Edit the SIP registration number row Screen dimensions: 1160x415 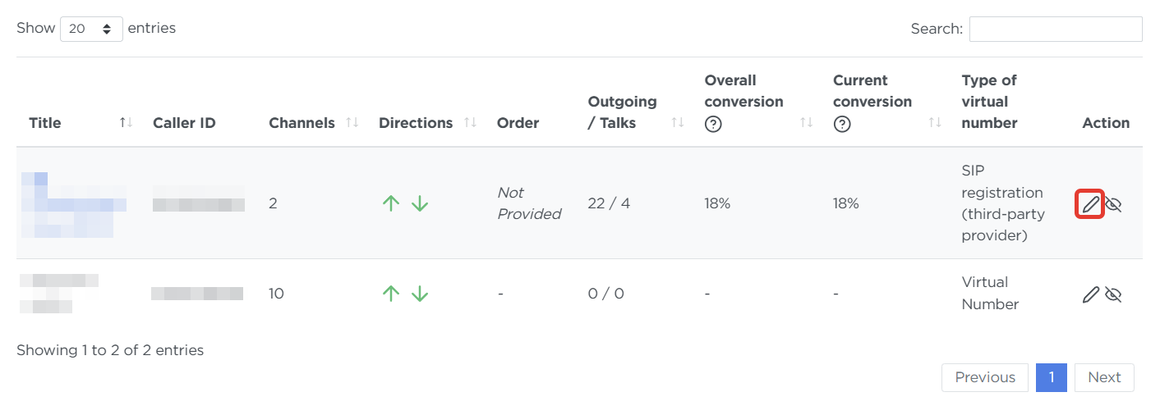tap(1090, 204)
